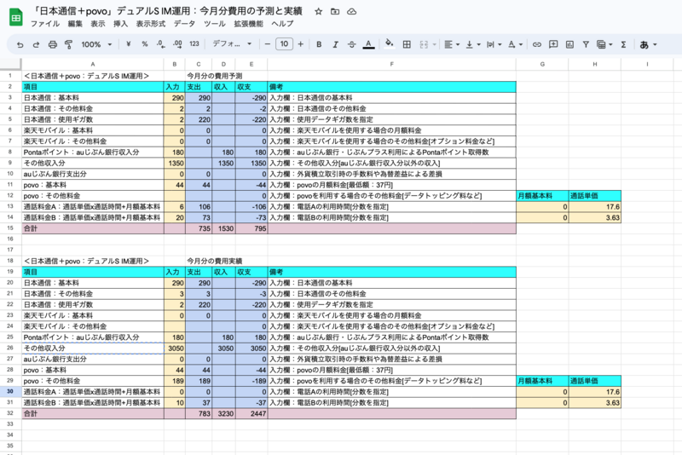
Task: Open cell borders options
Action: coord(407,44)
